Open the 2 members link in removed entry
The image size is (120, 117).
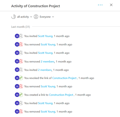click(x=48, y=61)
